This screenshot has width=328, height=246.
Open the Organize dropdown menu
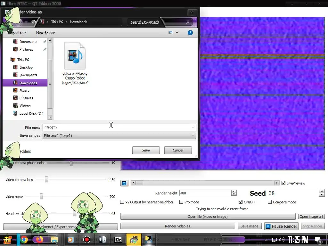pos(18,33)
